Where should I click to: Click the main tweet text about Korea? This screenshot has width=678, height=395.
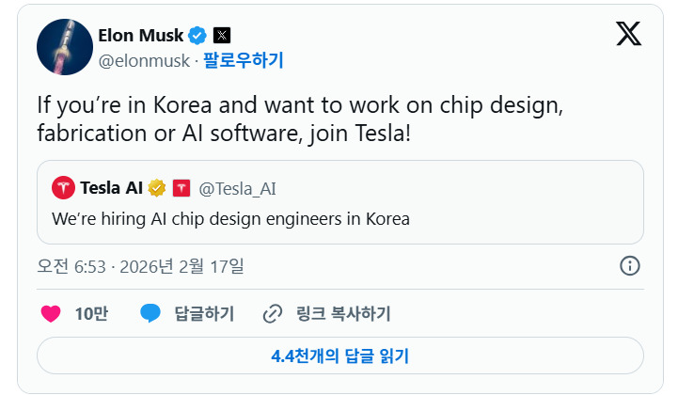(x=300, y=118)
